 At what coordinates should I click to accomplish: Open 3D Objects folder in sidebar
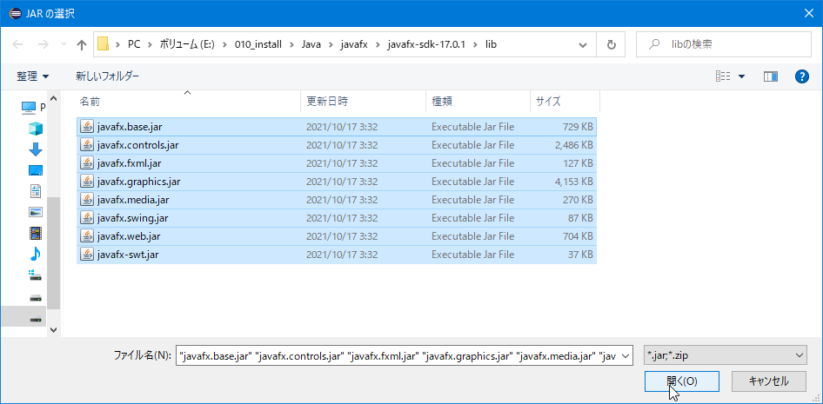pos(35,129)
